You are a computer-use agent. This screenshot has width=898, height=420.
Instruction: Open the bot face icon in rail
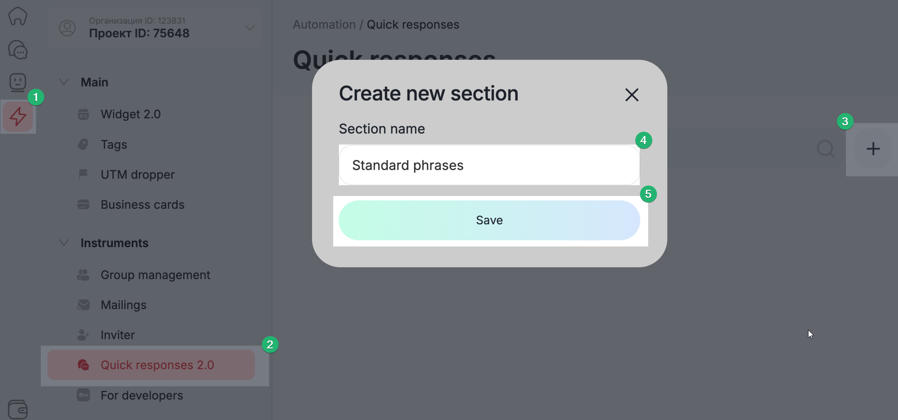coord(18,83)
